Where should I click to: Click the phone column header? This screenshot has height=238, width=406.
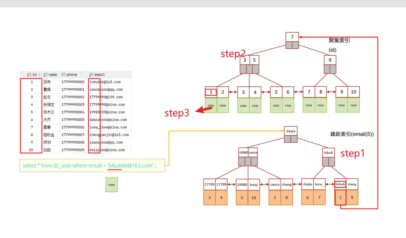71,75
